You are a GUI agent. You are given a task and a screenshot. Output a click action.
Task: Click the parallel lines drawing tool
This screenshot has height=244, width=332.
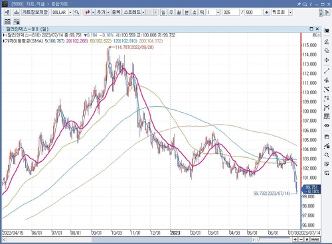coord(327,80)
